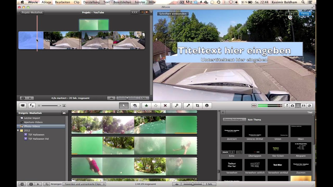Close the Titel browser panel
The height and width of the screenshot is (187, 333).
click(x=223, y=112)
